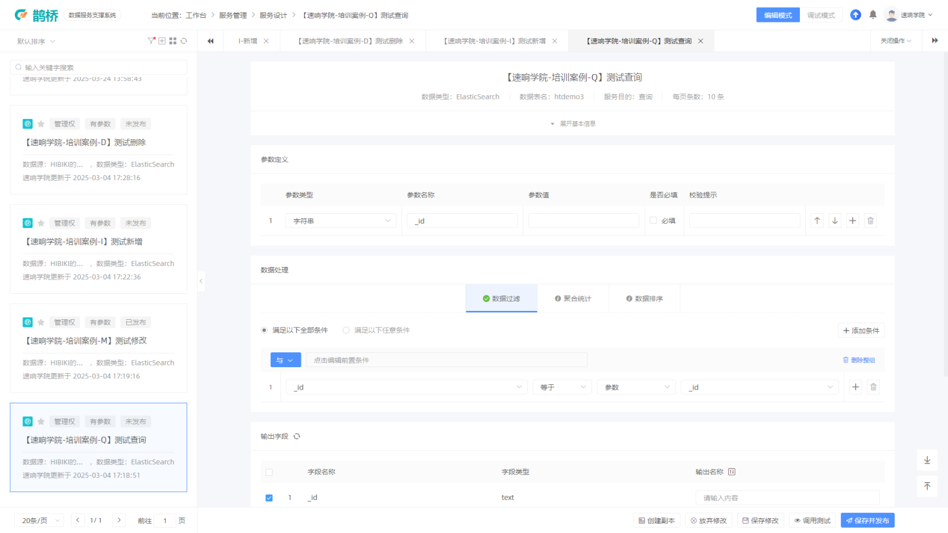948x533 pixels.
Task: Click the 添加条件 button
Action: tap(861, 330)
